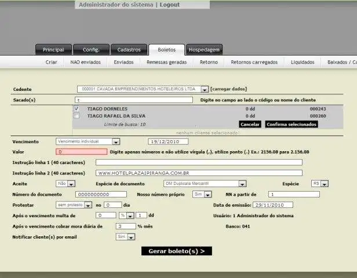The image size is (357, 278).
Task: Click the Data de emissão field
Action: tap(273, 205)
